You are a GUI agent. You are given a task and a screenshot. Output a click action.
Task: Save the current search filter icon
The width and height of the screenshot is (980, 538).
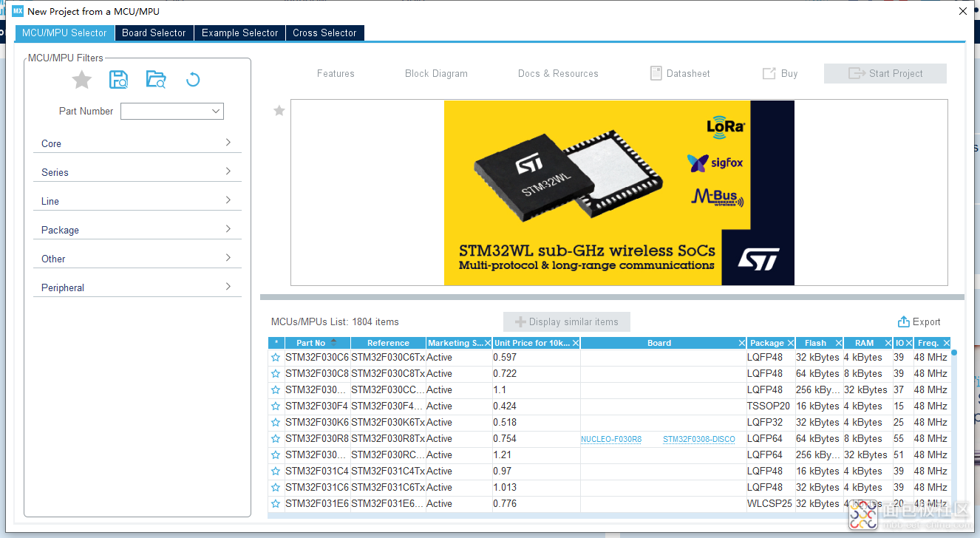click(x=119, y=80)
